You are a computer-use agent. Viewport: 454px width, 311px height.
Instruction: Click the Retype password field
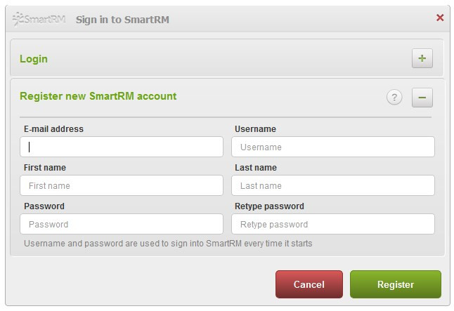point(333,224)
